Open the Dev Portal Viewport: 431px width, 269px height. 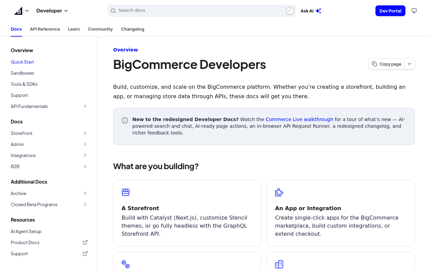click(x=390, y=11)
